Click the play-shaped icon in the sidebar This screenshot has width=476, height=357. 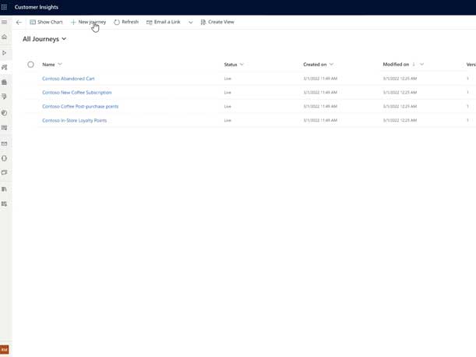tap(5, 53)
